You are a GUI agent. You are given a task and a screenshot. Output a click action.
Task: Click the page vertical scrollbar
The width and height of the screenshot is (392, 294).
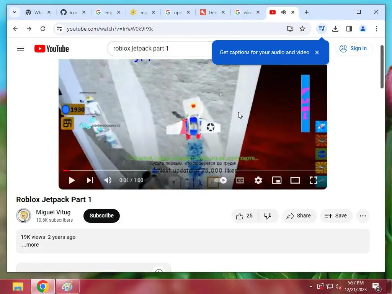(382, 67)
